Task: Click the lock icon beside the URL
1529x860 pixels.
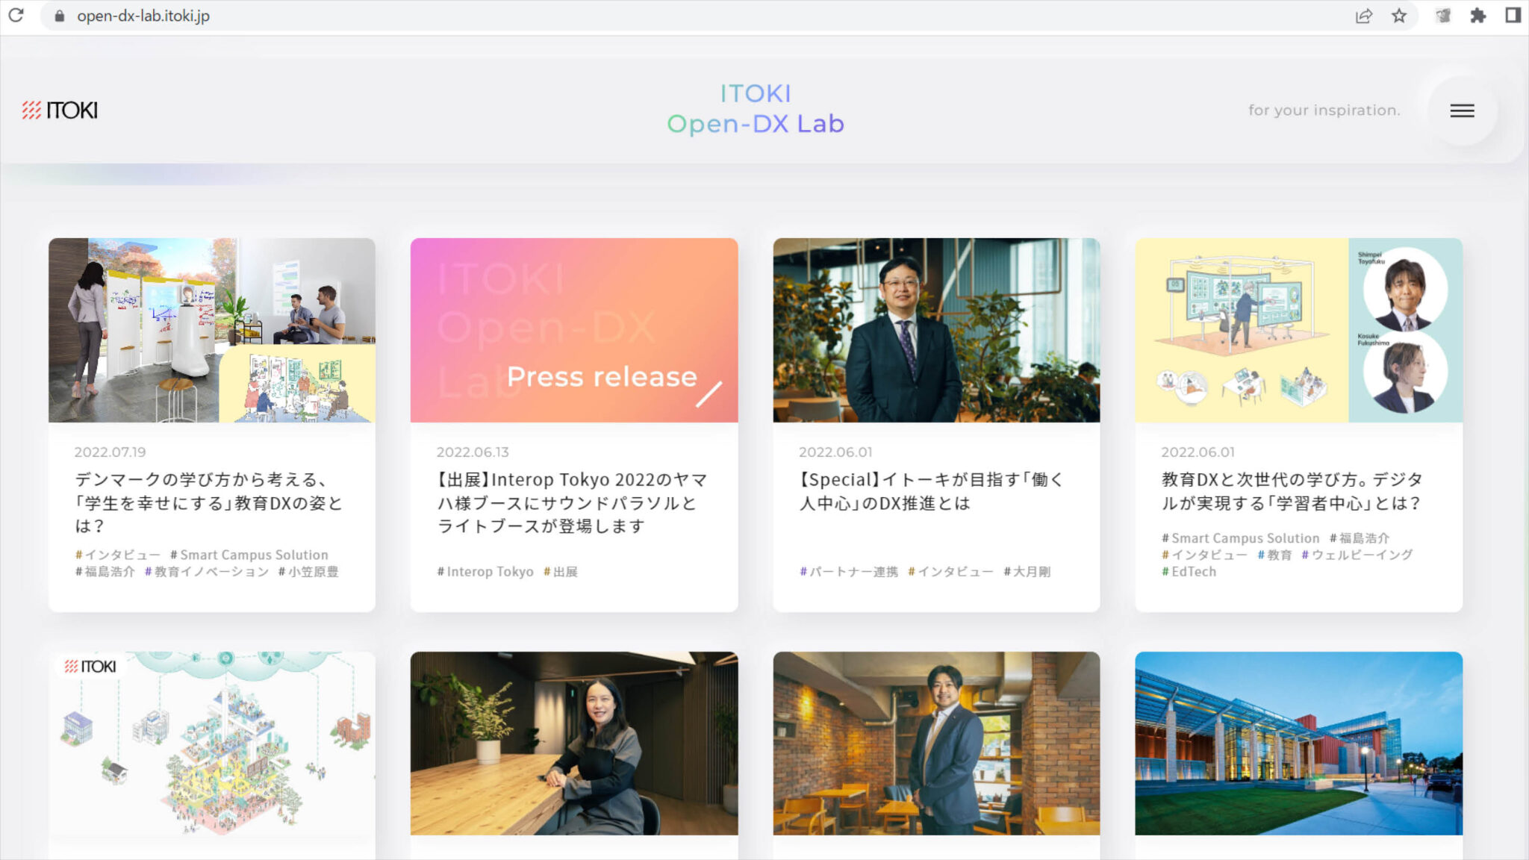Action: coord(60,16)
